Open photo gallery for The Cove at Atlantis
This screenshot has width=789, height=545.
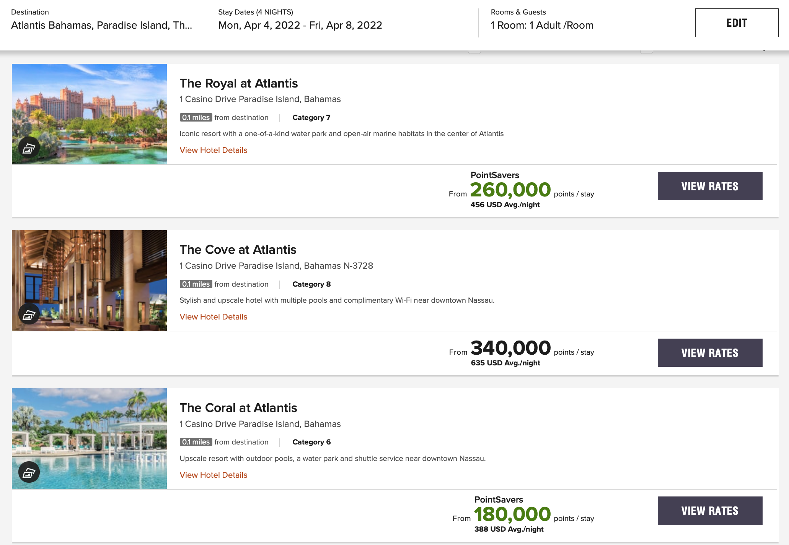pyautogui.click(x=29, y=314)
